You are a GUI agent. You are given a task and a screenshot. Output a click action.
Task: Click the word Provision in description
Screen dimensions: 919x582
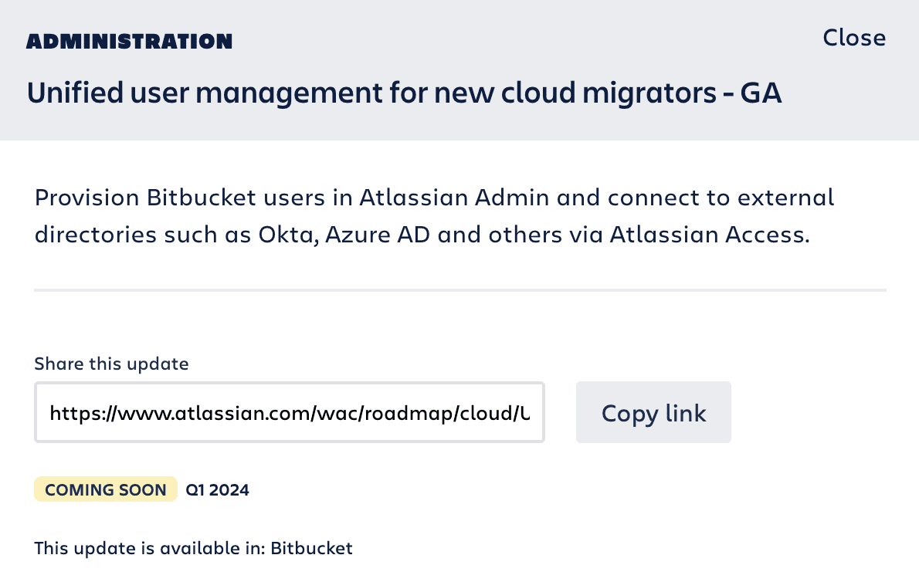pos(86,198)
